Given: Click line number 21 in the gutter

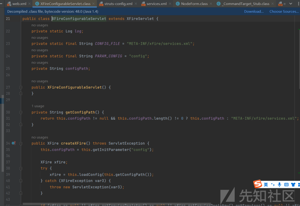Looking at the screenshot, I should point(8,19).
